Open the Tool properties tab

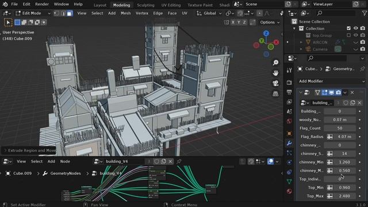tap(289, 70)
